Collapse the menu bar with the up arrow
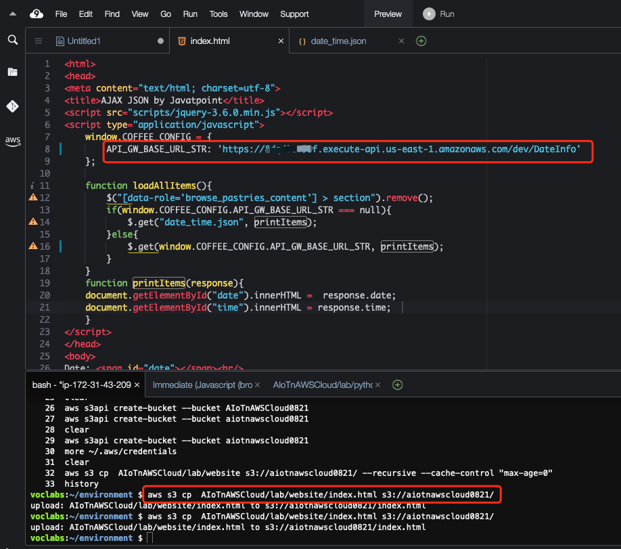 tap(13, 14)
